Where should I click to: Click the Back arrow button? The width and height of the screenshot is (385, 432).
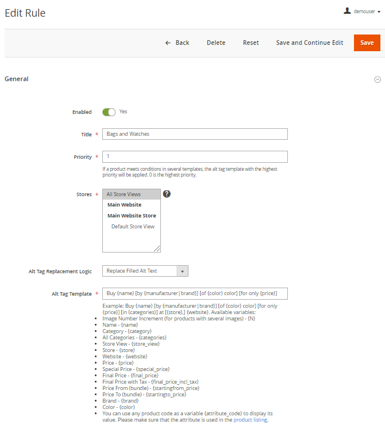point(177,43)
